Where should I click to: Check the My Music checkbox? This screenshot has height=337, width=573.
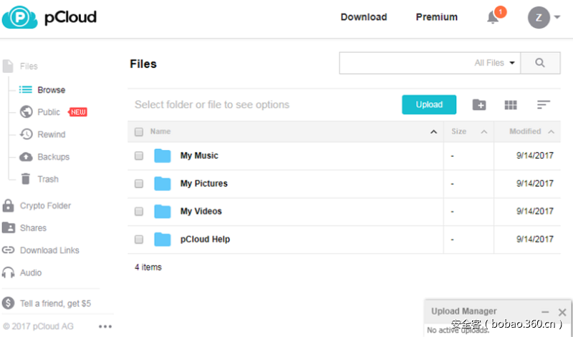click(x=139, y=155)
